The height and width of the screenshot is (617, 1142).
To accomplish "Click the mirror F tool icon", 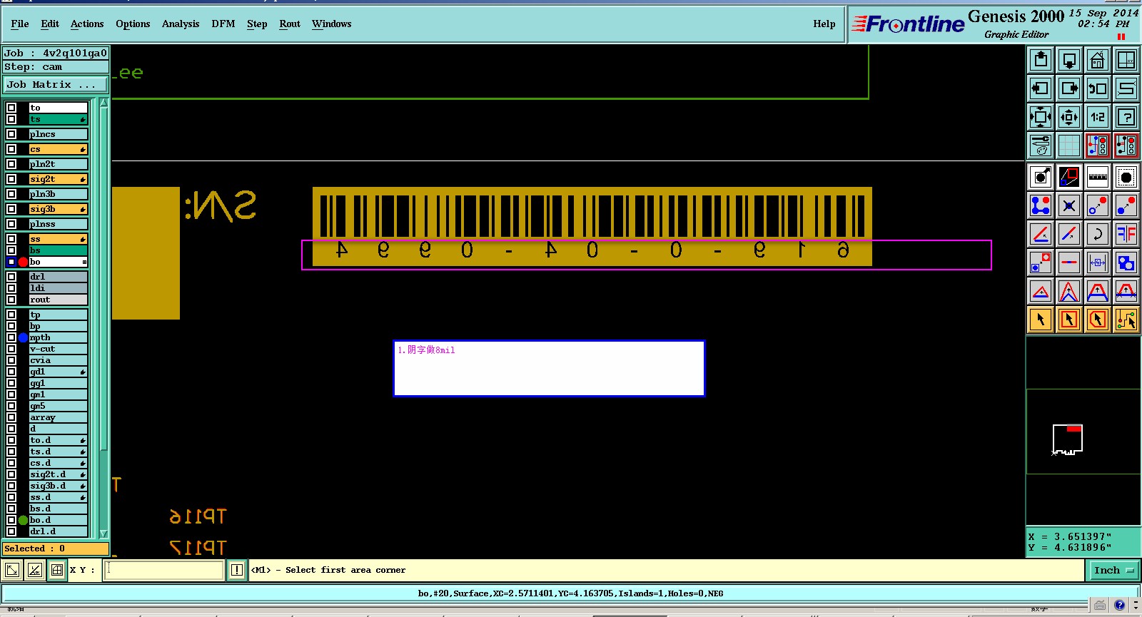I will tap(1126, 234).
